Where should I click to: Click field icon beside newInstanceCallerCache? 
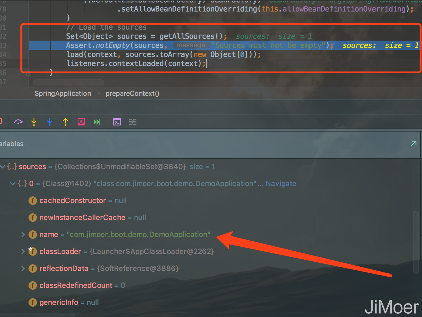pos(33,218)
